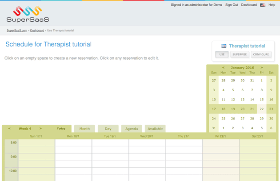Image resolution: width=280 pixels, height=181 pixels.
Task: Click the Wed 20/1 column header
Action: click(x=147, y=136)
